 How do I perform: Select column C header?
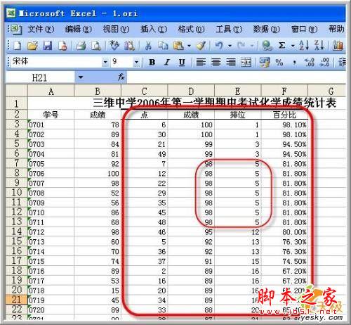(x=144, y=91)
